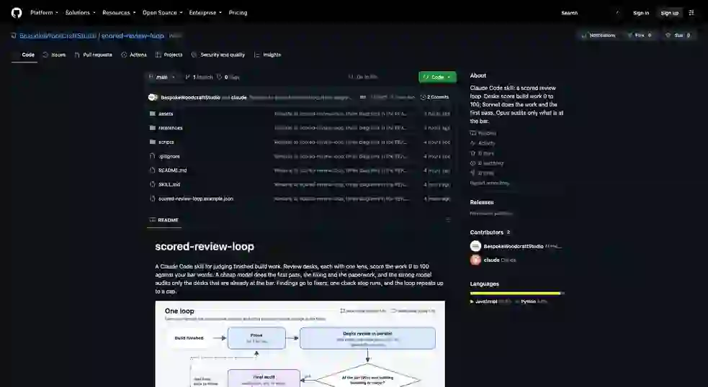The height and width of the screenshot is (387, 708).
Task: Click the Go to file search box
Action: click(x=380, y=77)
